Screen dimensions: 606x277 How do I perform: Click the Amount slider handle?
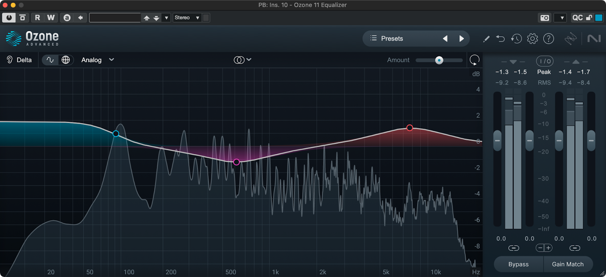tap(439, 60)
